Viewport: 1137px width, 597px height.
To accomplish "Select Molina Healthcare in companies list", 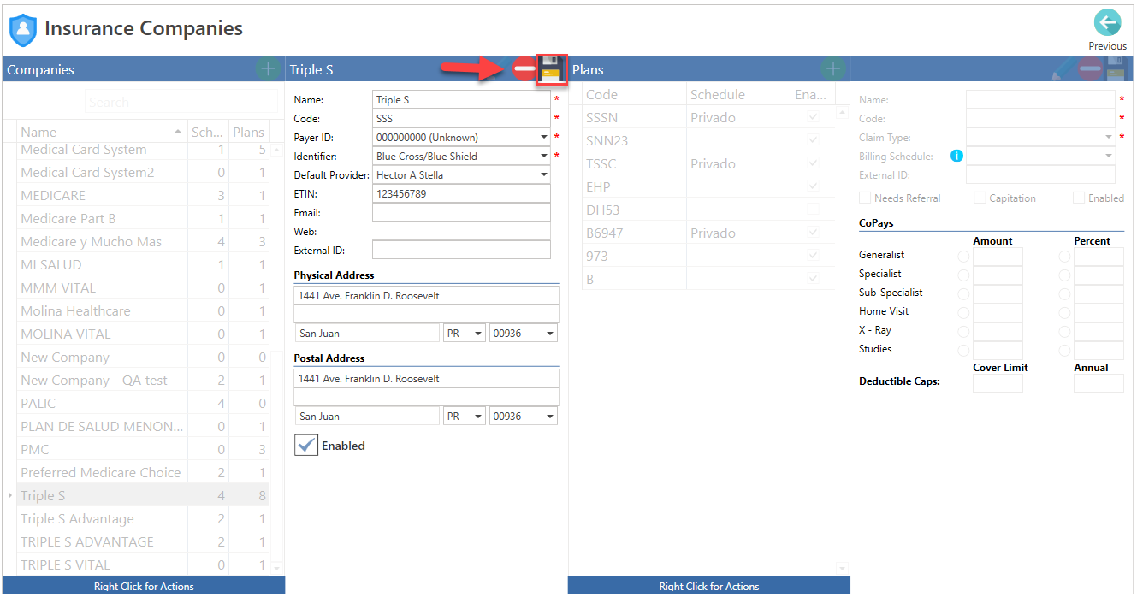I will (x=143, y=311).
